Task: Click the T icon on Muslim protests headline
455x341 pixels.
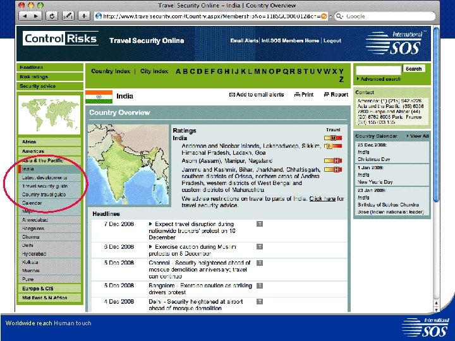Action: [260, 246]
